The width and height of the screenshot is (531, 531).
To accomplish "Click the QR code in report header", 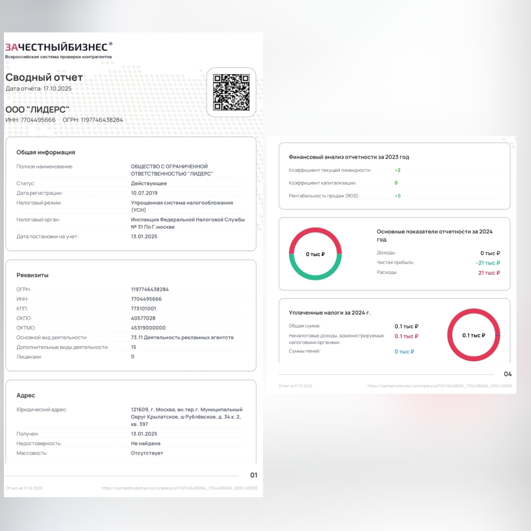I will click(231, 92).
